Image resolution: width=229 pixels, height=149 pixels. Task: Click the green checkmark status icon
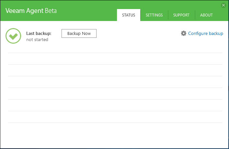coord(13,36)
